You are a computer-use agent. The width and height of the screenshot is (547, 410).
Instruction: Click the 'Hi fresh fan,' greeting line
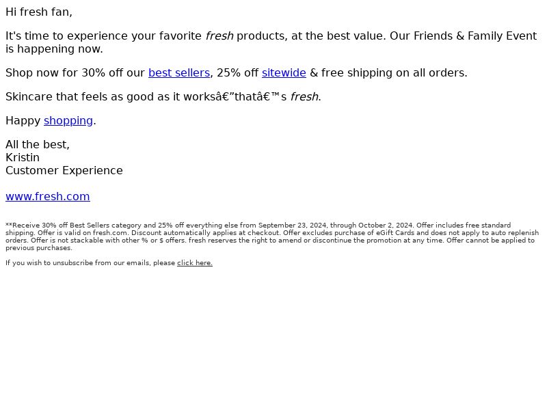pyautogui.click(x=39, y=12)
